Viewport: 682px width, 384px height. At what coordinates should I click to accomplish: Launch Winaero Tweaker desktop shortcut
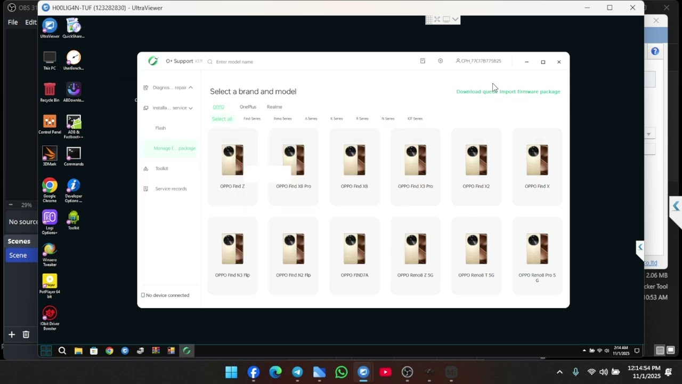pos(50,254)
